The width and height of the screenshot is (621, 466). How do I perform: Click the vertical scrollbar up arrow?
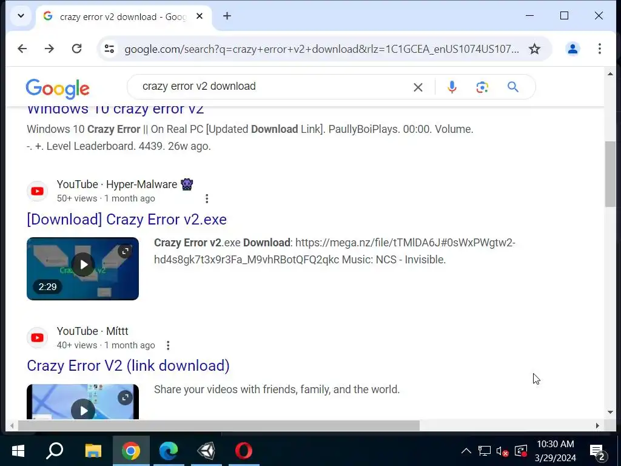[x=610, y=73]
